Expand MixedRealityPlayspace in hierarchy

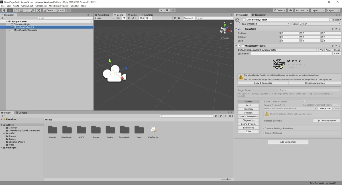coord(9,30)
